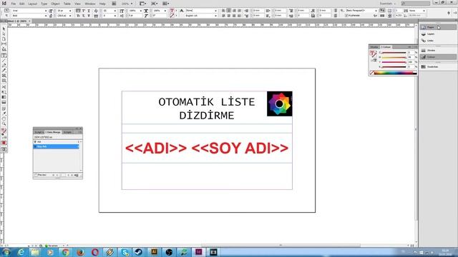Screen dimensions: 458x257
Task: Select the Rectangle Frame tool
Action: click(x=4, y=76)
